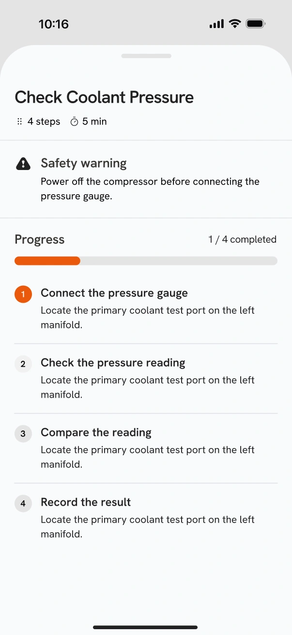Select the step 3 number badge
The height and width of the screenshot is (635, 292).
click(23, 434)
